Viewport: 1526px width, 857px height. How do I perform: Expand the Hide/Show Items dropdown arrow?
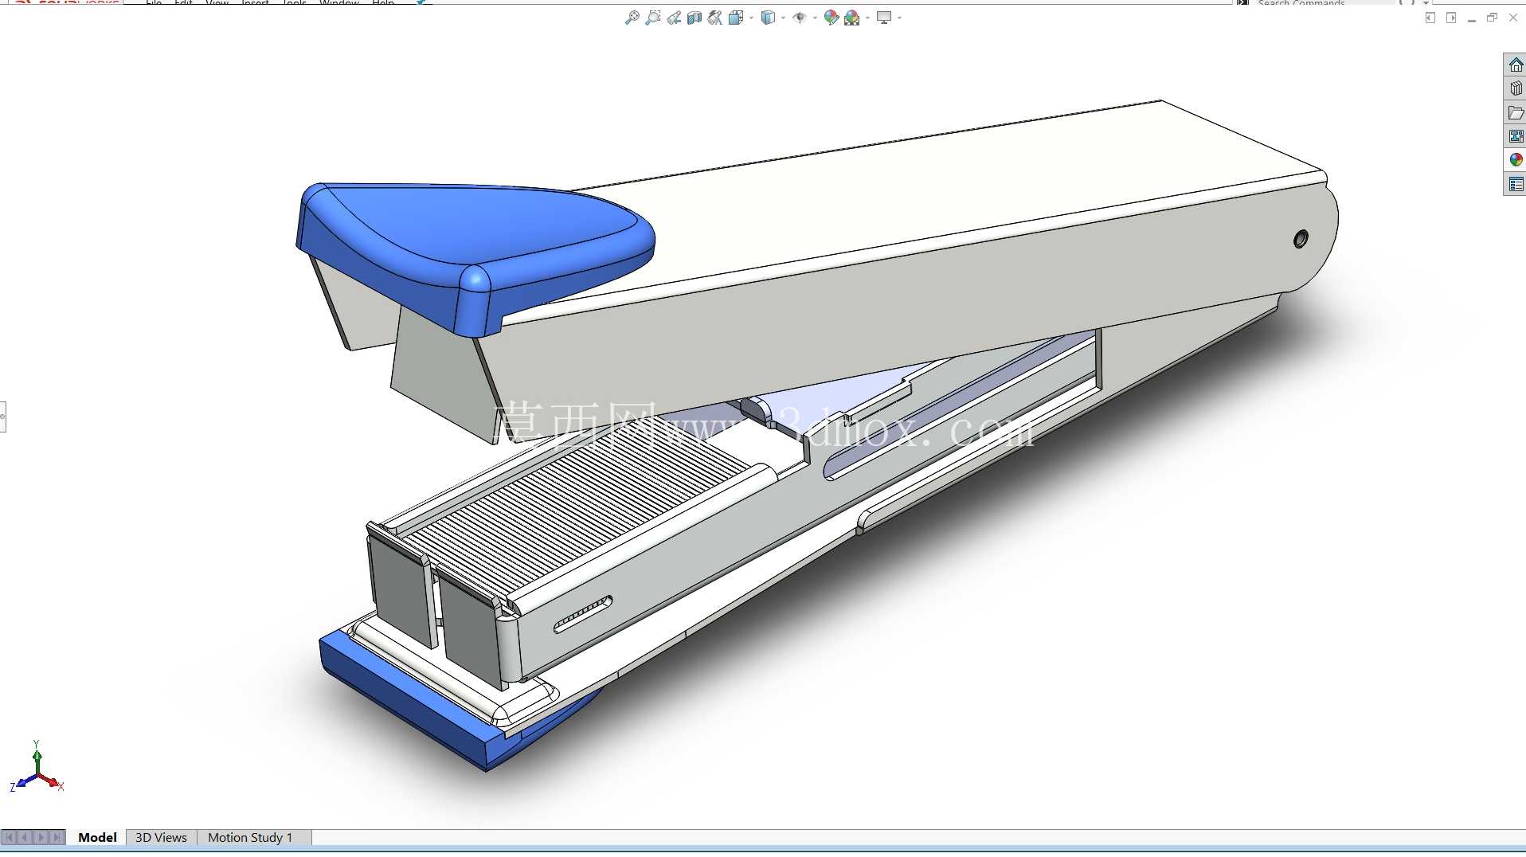pyautogui.click(x=815, y=18)
